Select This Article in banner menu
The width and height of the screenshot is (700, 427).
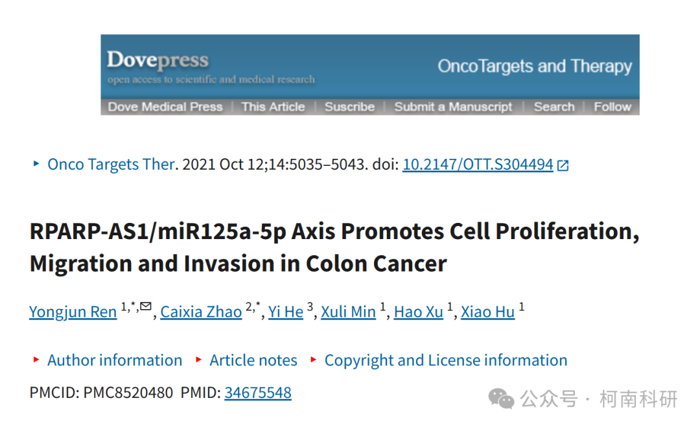click(273, 107)
